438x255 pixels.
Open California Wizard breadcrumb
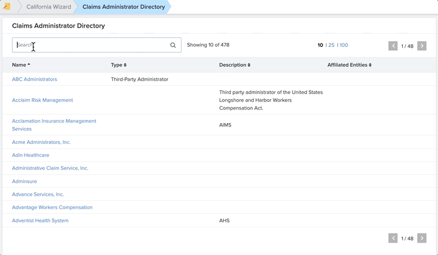click(x=49, y=7)
